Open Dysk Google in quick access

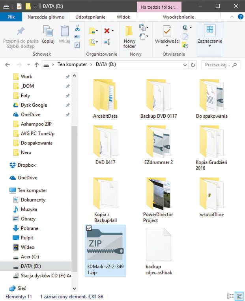pyautogui.click(x=34, y=105)
